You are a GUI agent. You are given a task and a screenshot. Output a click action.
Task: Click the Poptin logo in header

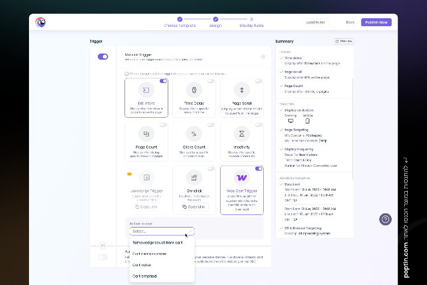tap(40, 22)
